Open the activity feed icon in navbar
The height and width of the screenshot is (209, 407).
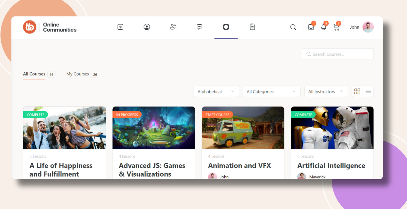click(x=120, y=27)
